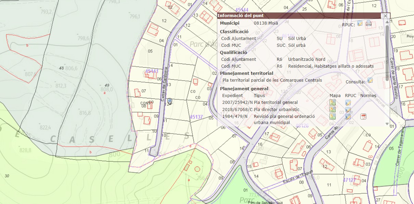Close the Informació del punt popup
Screen dimensions: 414x204
coord(385,16)
